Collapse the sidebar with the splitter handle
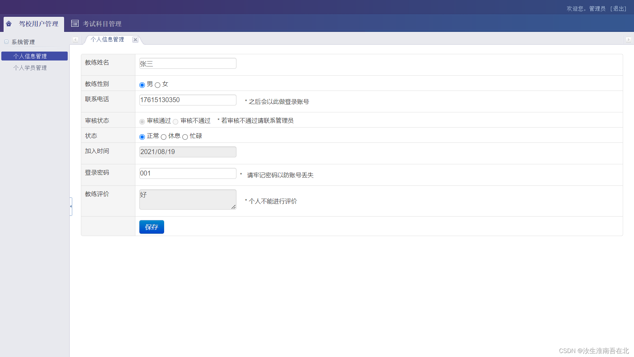 pos(71,206)
